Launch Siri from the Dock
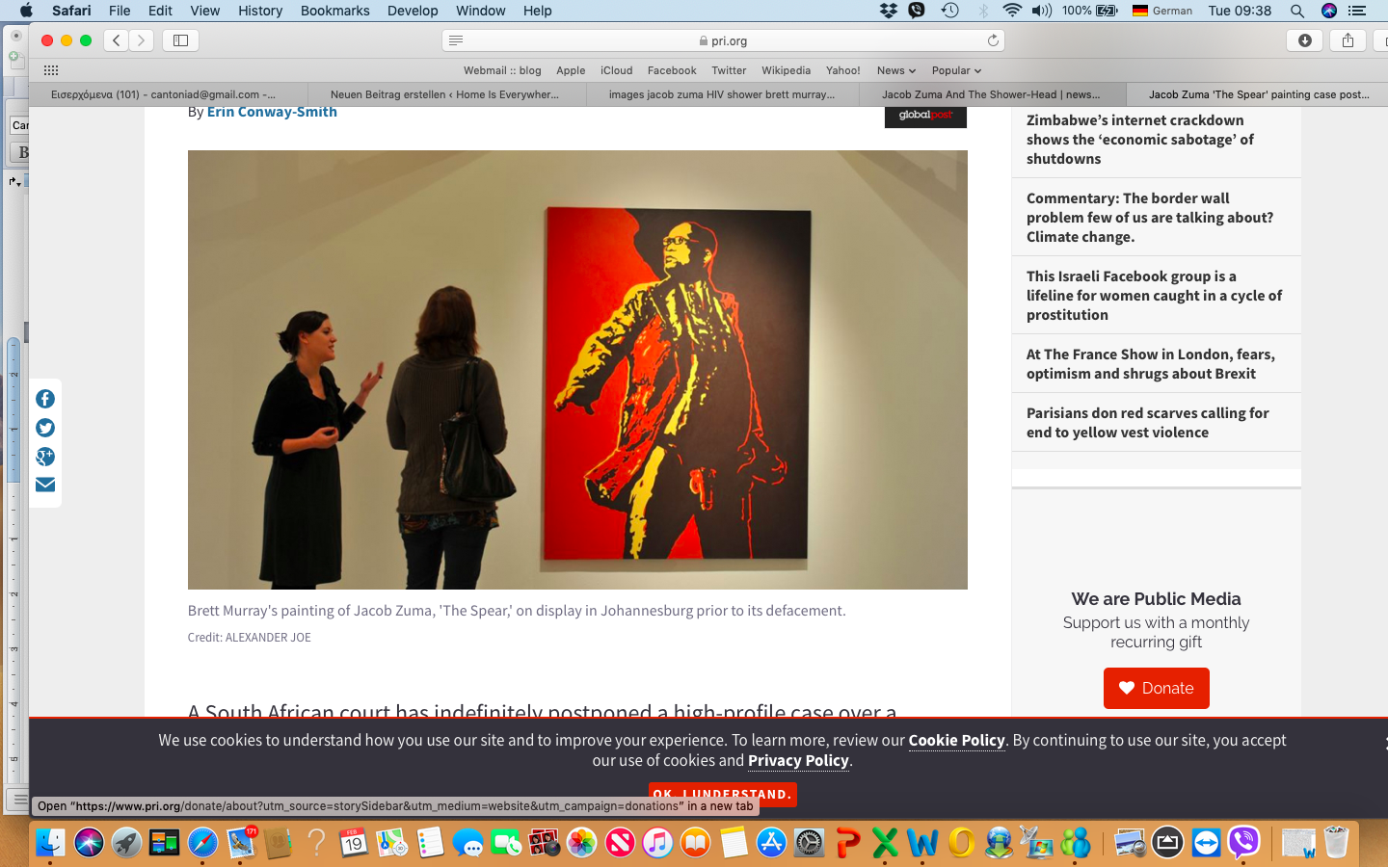 [x=89, y=843]
